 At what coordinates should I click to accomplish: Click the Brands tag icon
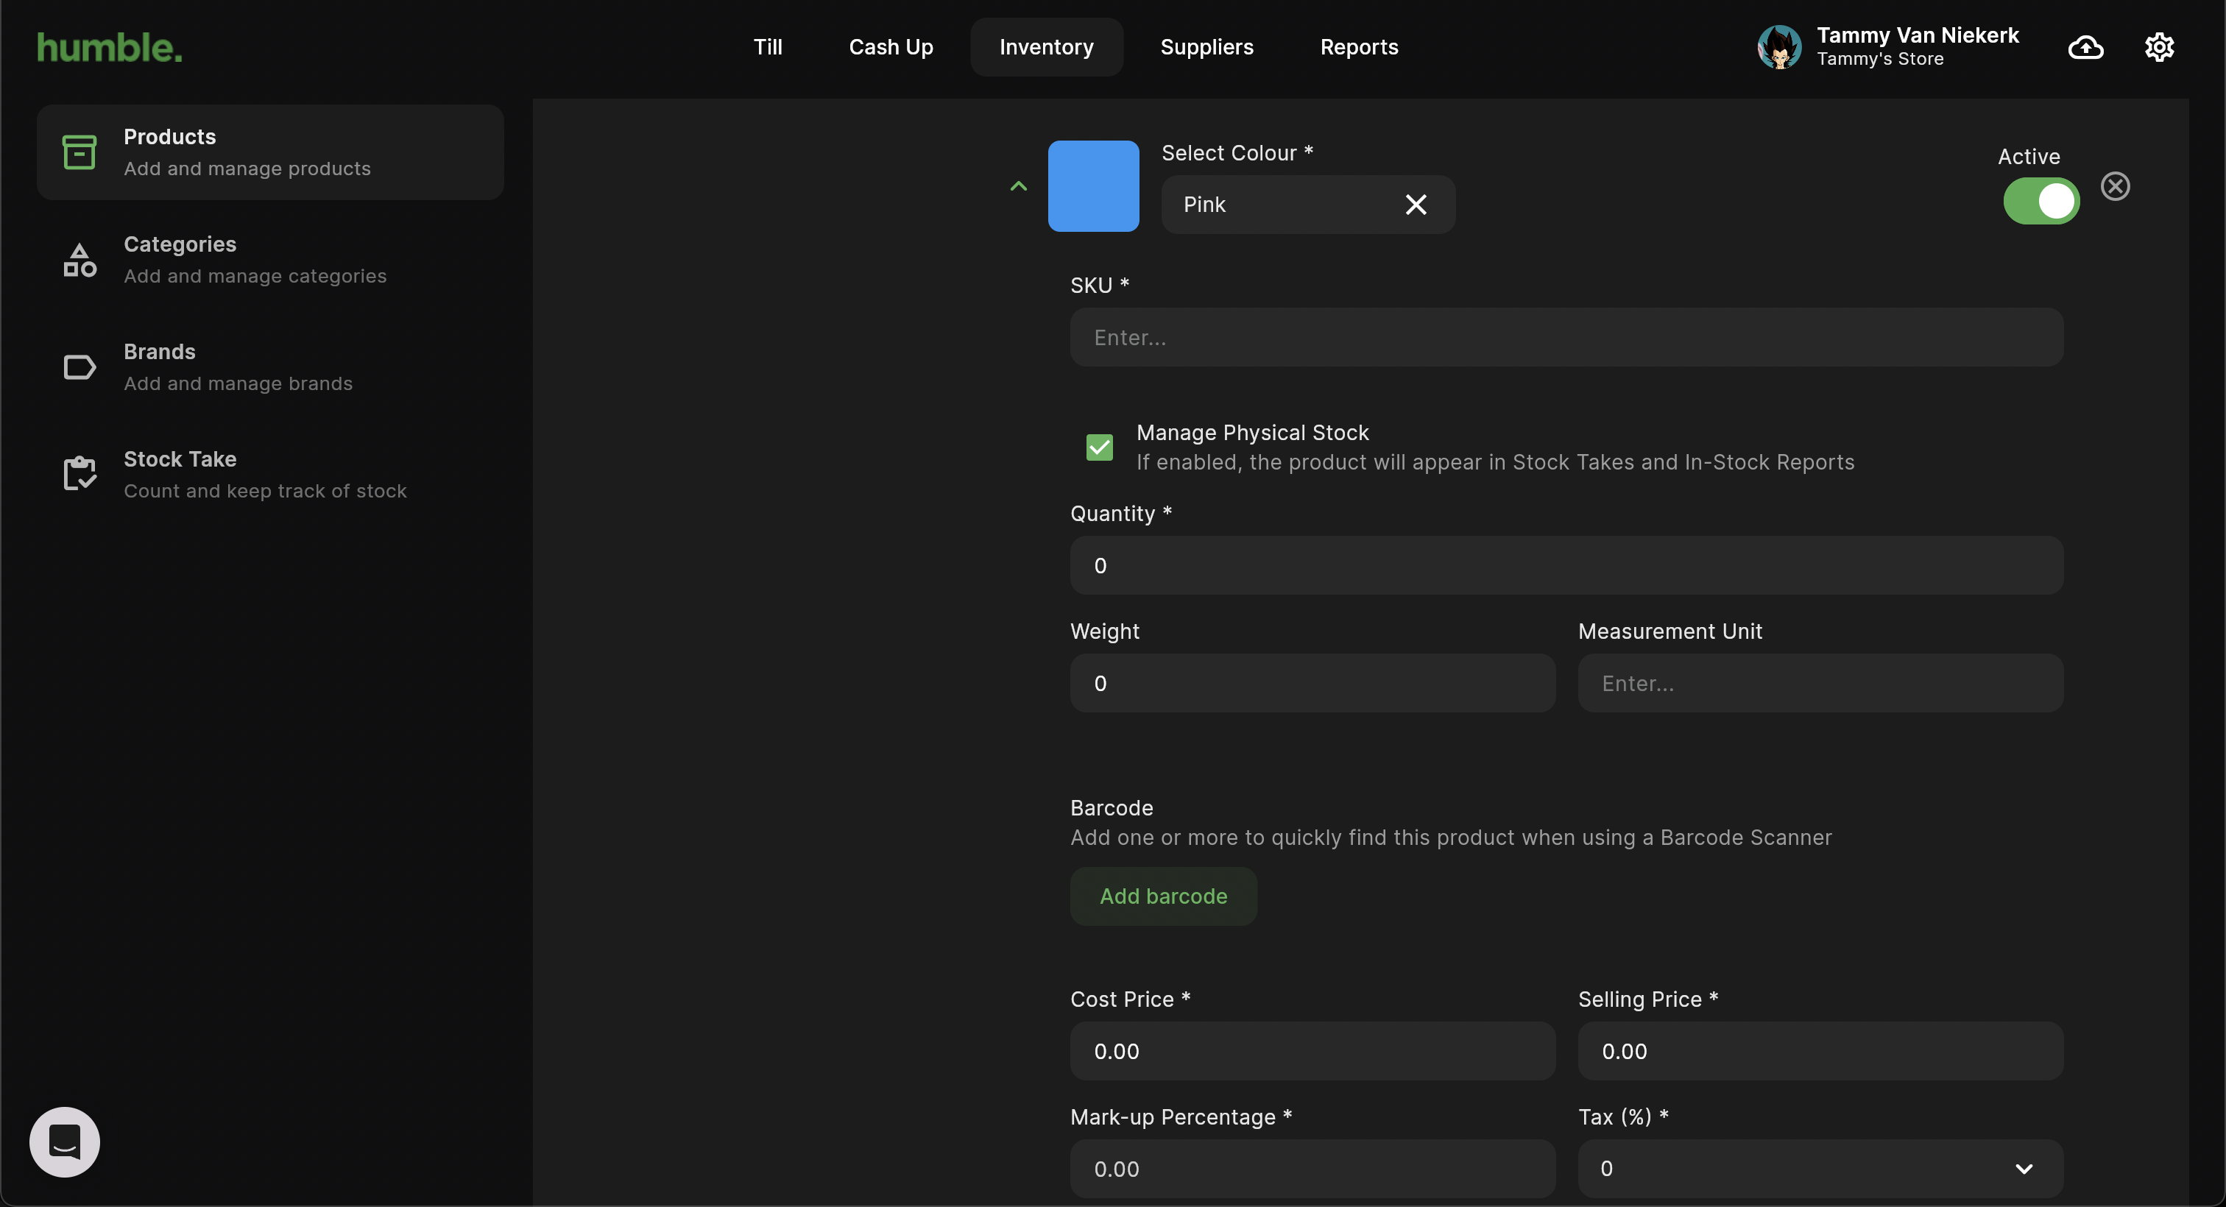[79, 367]
